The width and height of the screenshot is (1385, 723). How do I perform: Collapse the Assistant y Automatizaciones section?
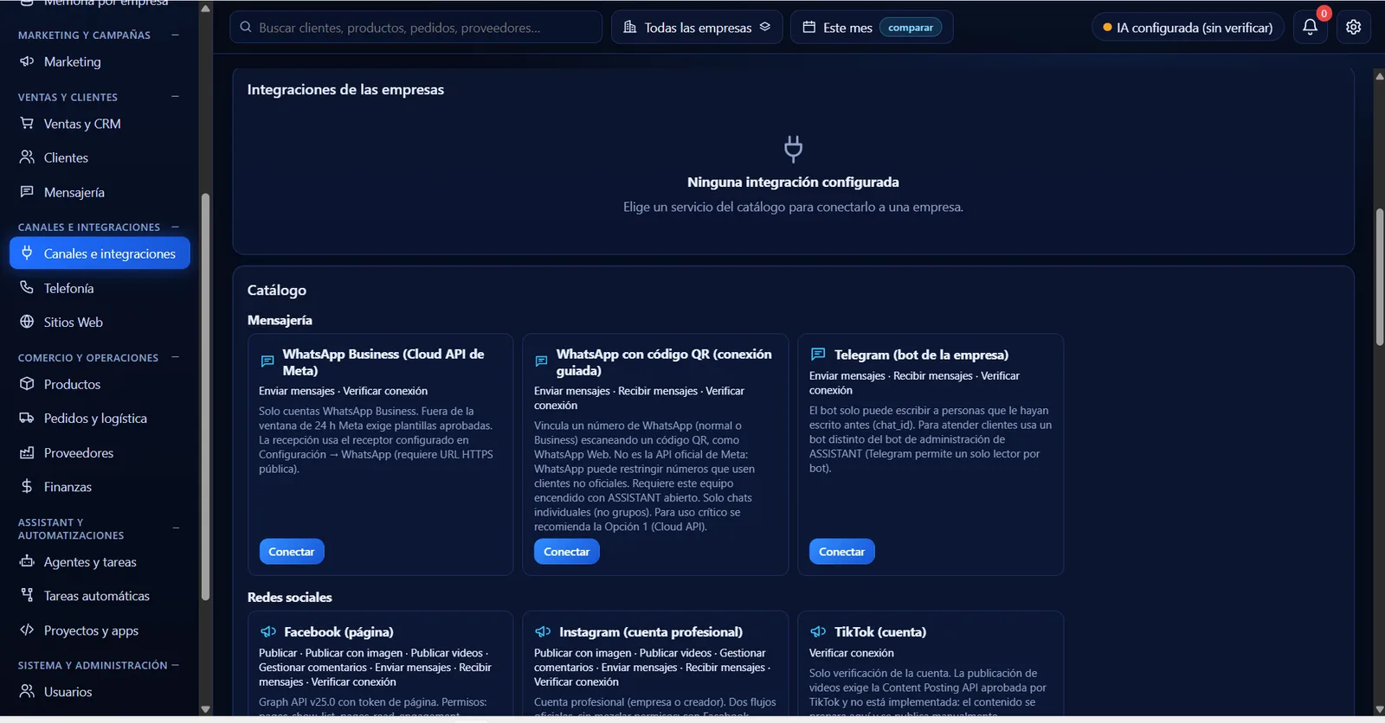(176, 528)
